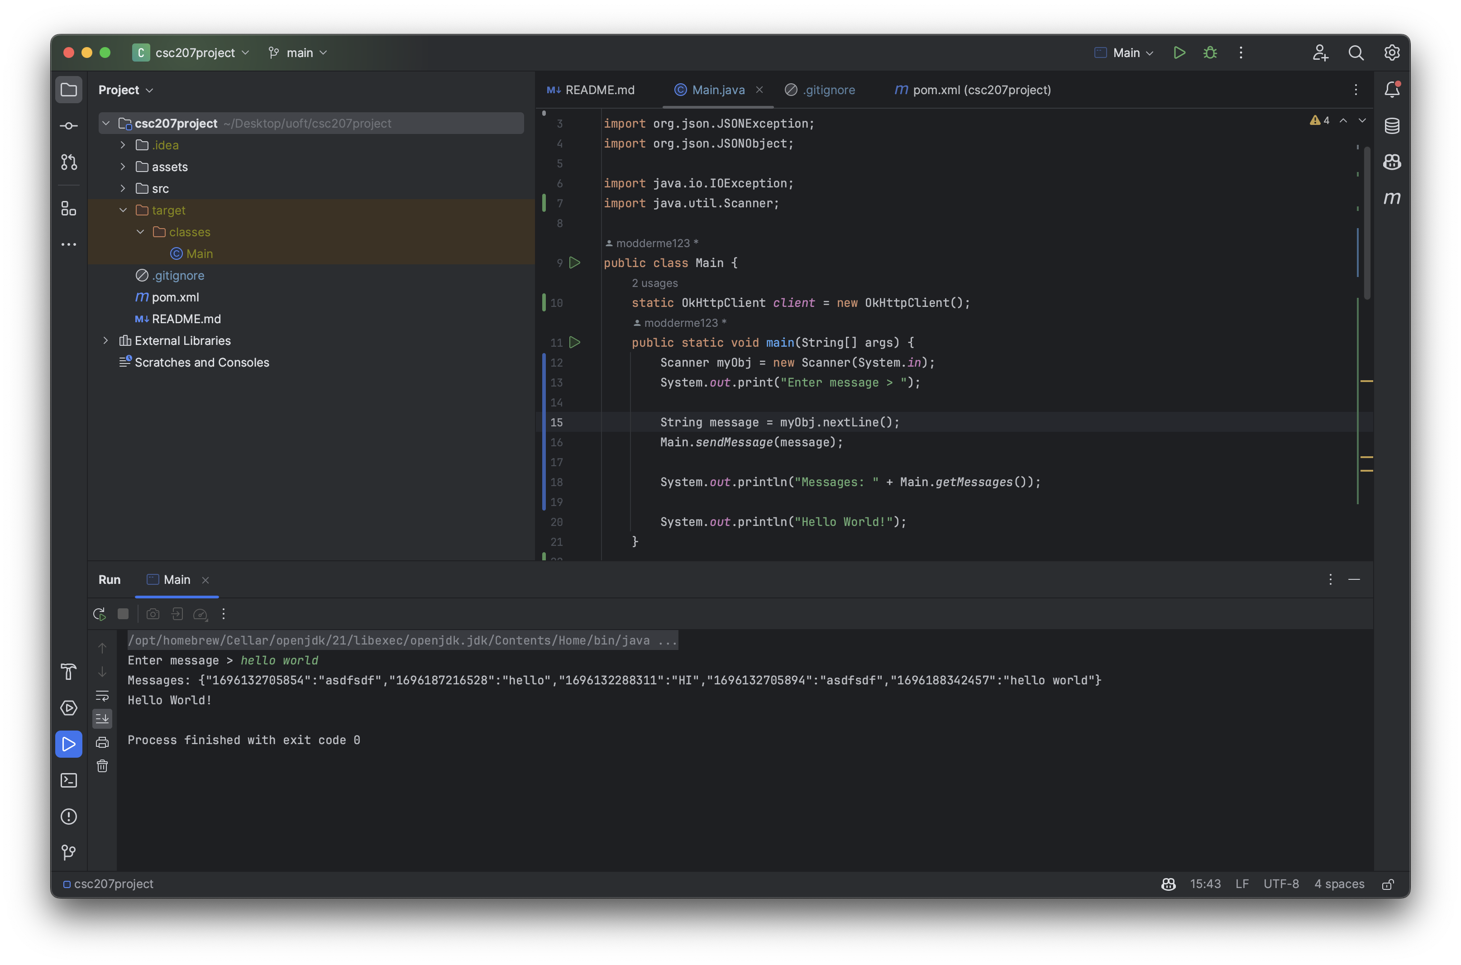
Task: Open the Terminal tool window
Action: click(68, 780)
